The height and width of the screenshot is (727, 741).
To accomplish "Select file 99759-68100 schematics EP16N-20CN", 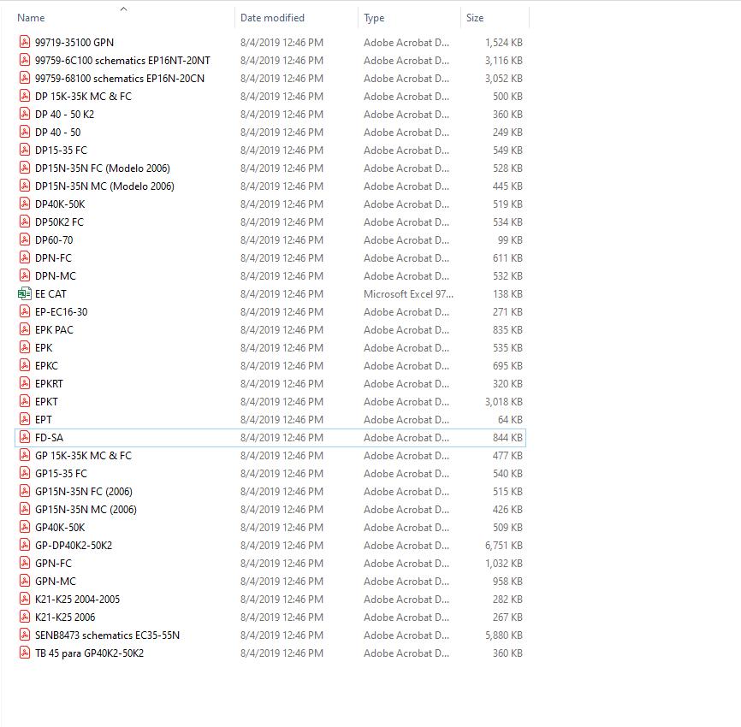I will click(x=120, y=79).
